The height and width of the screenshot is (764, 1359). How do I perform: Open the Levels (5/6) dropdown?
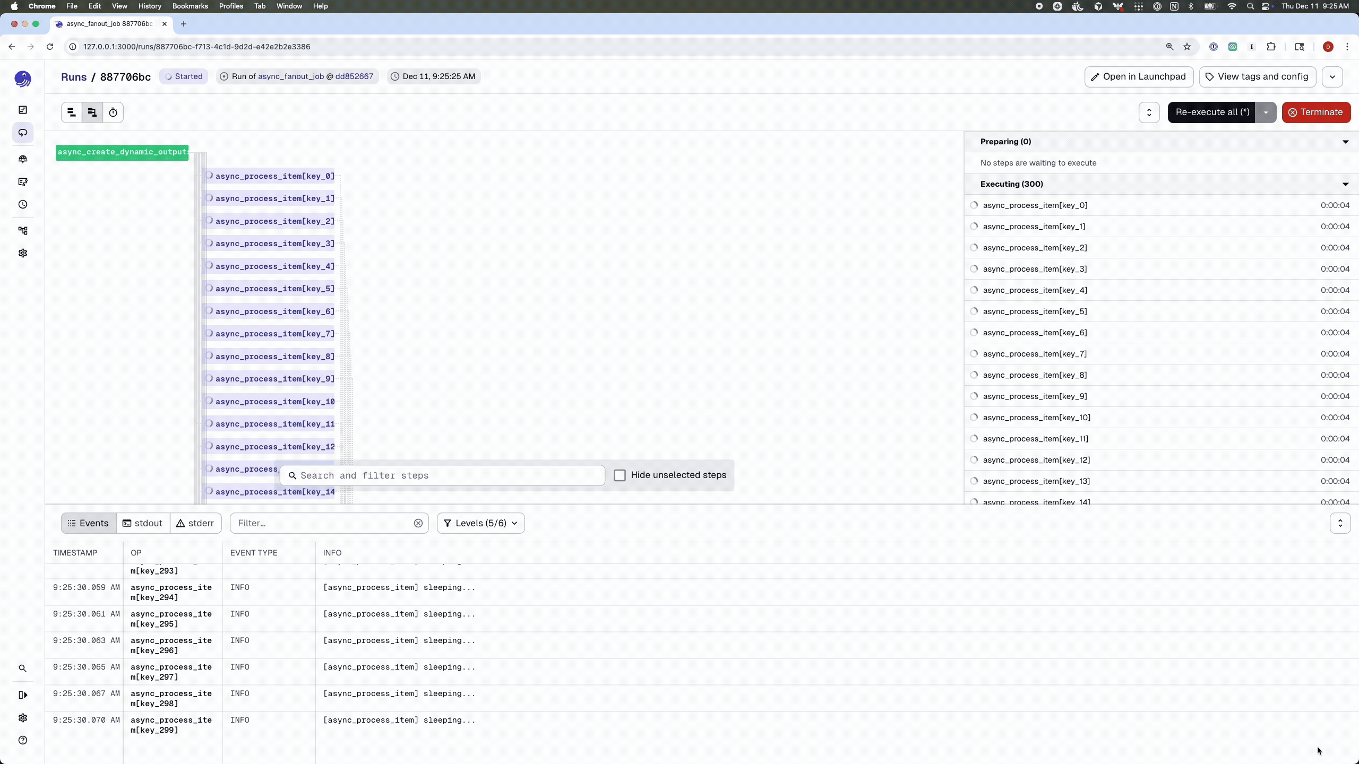(x=480, y=523)
